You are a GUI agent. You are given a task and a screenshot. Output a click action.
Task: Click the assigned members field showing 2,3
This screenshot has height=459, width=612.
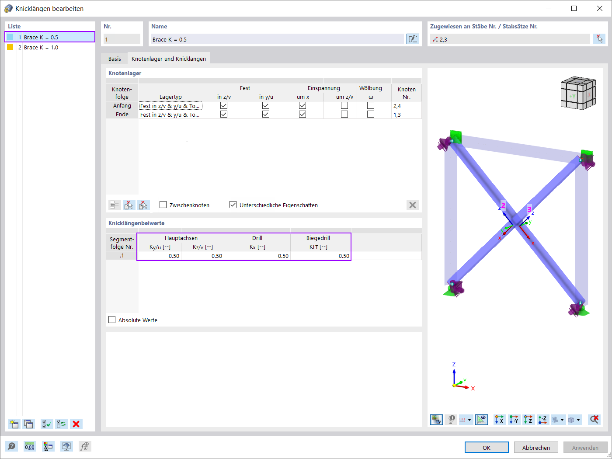(x=510, y=39)
